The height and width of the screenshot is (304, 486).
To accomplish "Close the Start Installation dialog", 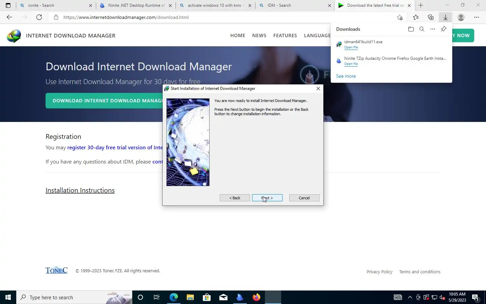I will pos(318,88).
